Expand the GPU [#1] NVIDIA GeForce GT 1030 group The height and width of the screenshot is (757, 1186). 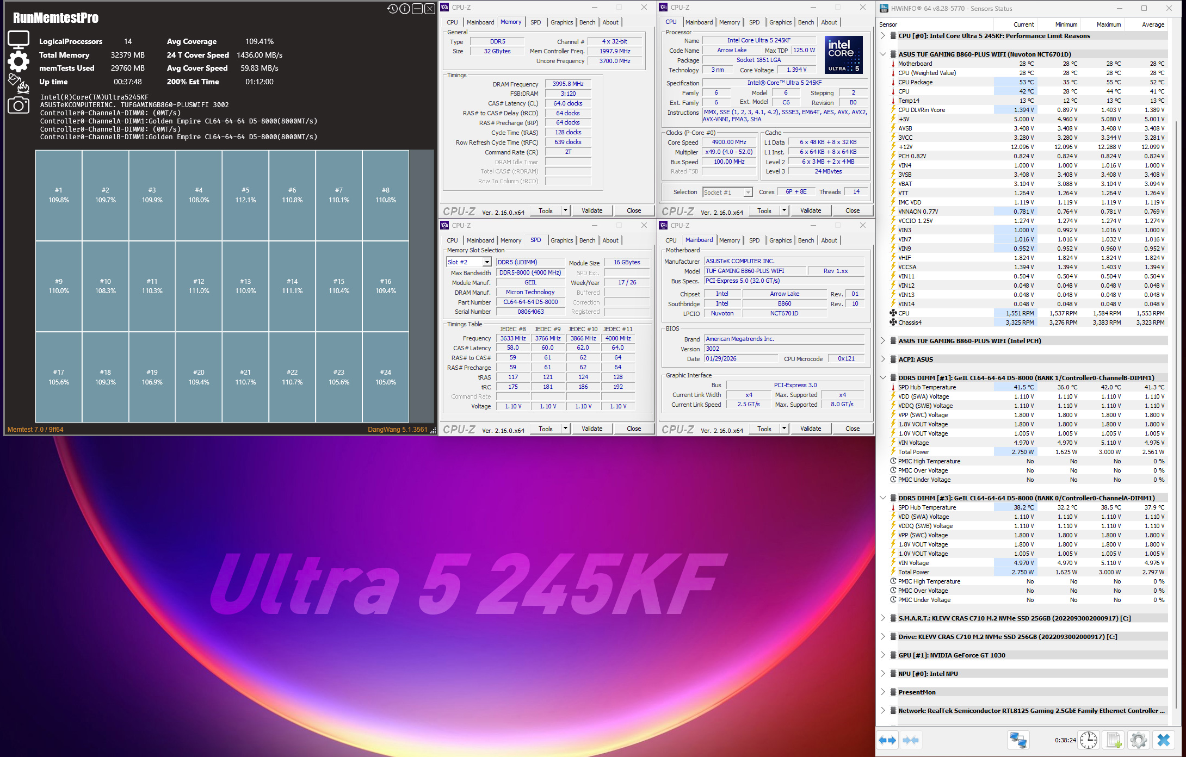(883, 655)
